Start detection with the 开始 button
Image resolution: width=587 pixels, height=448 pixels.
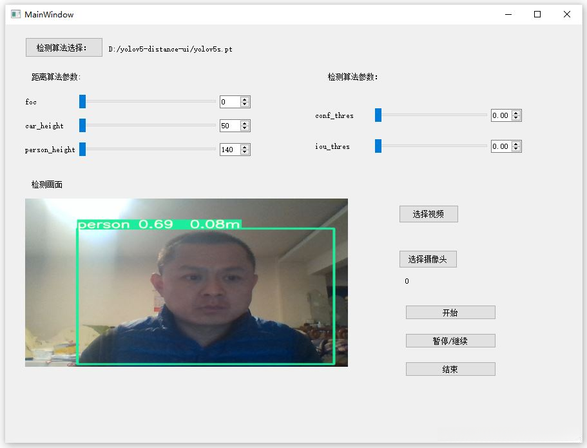tap(450, 313)
